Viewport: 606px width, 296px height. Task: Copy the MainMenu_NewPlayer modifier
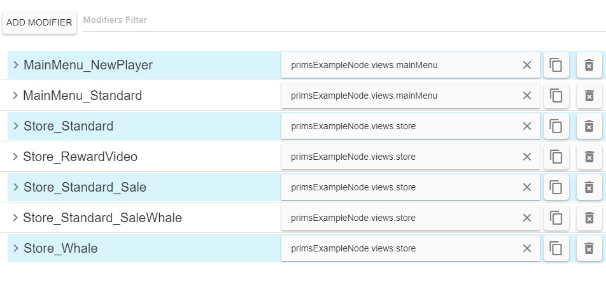click(556, 65)
